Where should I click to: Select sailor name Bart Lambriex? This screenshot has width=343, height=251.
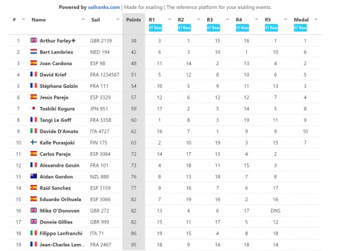click(56, 52)
